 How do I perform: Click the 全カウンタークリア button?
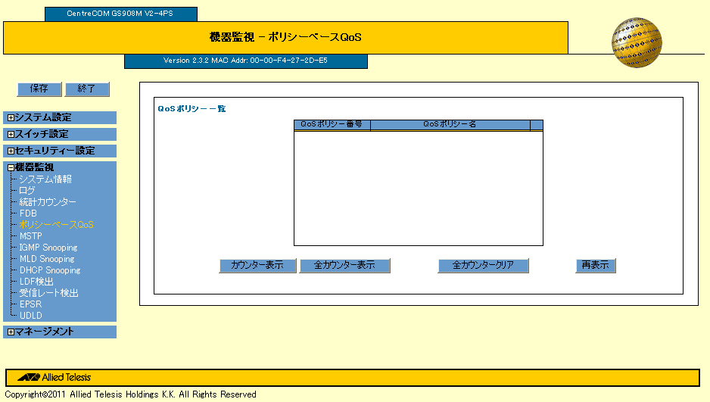pyautogui.click(x=483, y=266)
